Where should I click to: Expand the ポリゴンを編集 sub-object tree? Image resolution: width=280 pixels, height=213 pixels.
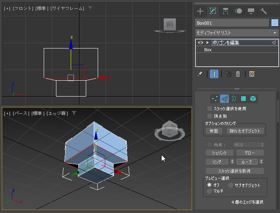[207, 43]
